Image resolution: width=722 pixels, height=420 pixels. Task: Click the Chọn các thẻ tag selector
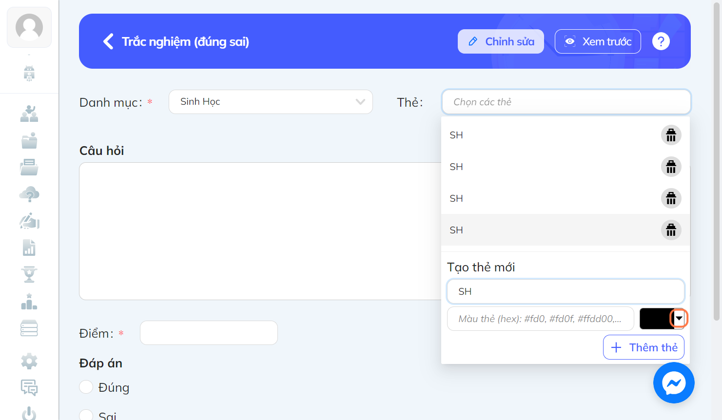[566, 102]
